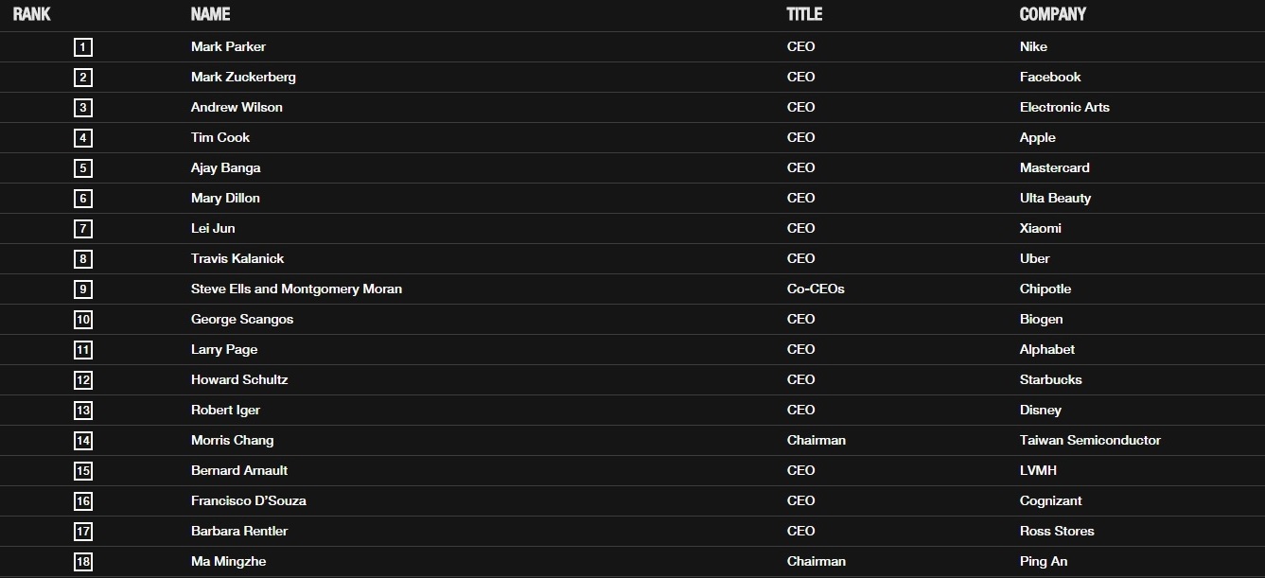
Task: Select Ma Mingzhe's name entry
Action: coord(228,561)
